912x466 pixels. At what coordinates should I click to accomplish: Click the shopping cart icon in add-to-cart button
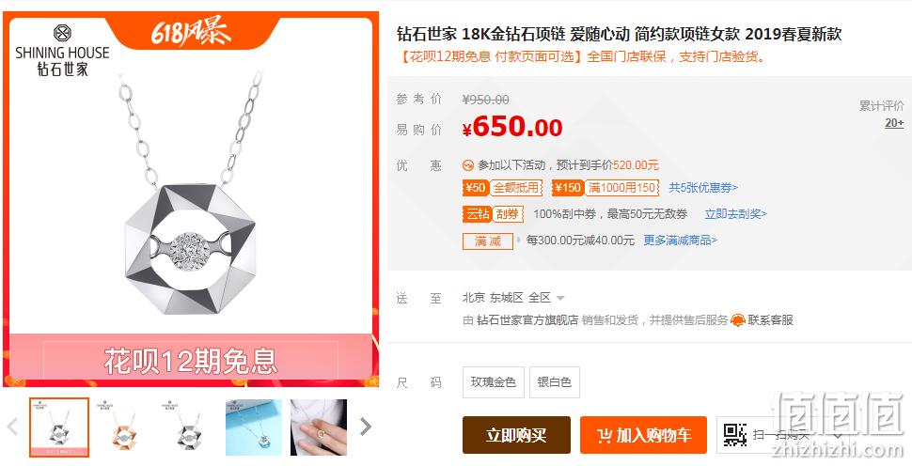coord(605,435)
